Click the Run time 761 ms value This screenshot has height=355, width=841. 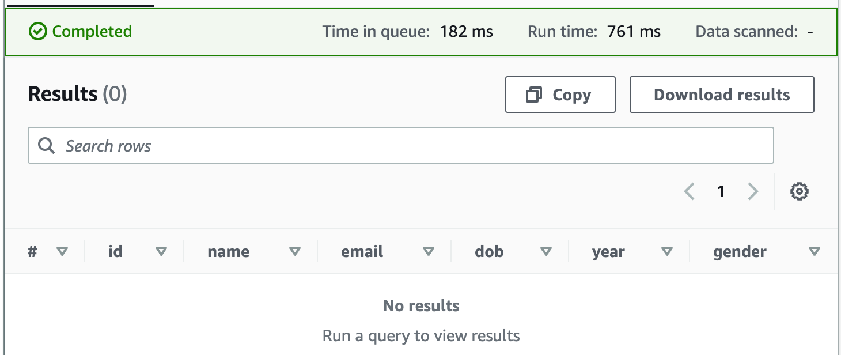[x=634, y=32]
